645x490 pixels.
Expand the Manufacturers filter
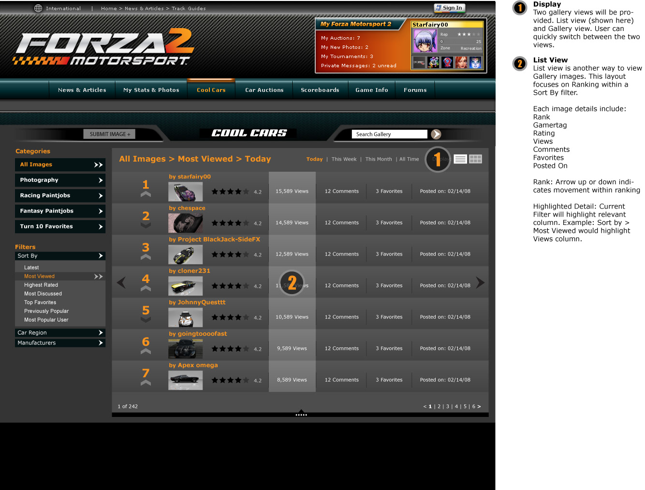(60, 343)
